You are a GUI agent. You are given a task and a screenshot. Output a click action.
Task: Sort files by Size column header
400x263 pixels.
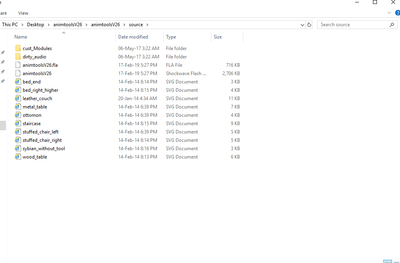tap(218, 37)
